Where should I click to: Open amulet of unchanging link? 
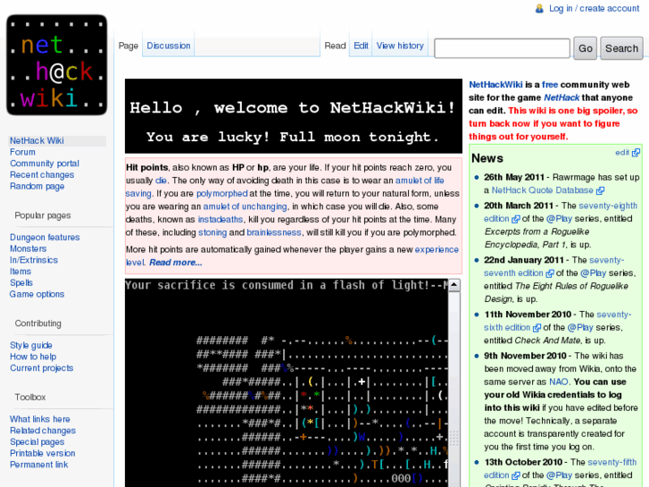(245, 206)
